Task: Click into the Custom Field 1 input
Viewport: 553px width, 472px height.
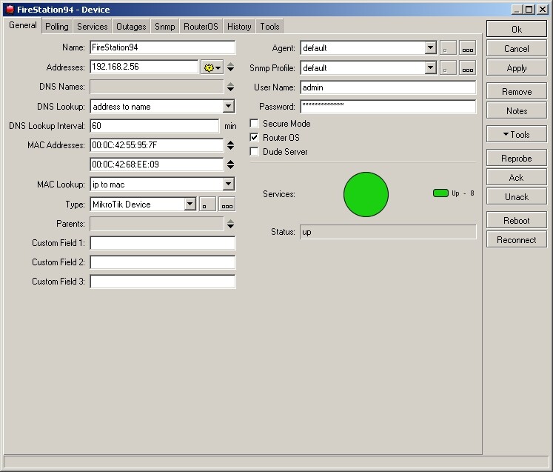Action: point(162,243)
